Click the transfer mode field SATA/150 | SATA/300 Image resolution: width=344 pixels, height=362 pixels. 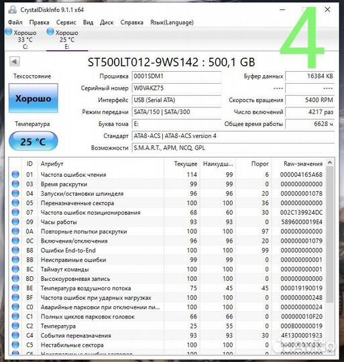176,112
